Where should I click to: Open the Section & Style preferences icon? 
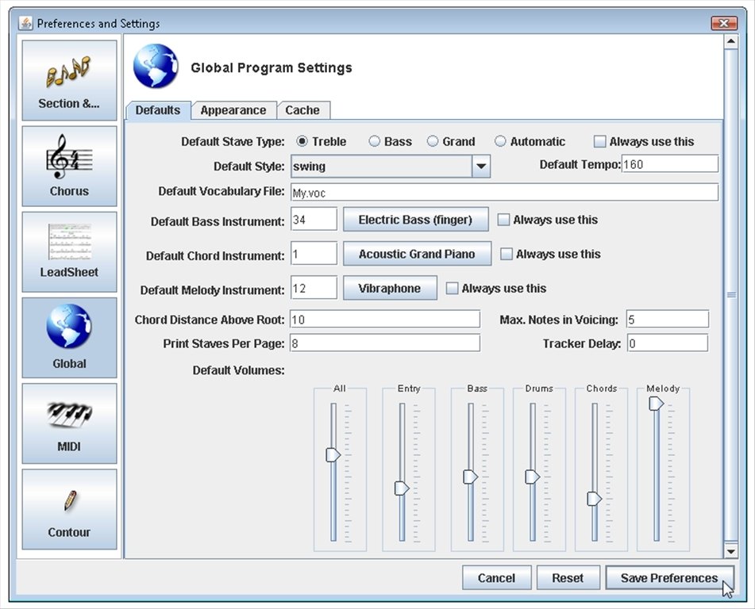pyautogui.click(x=69, y=80)
